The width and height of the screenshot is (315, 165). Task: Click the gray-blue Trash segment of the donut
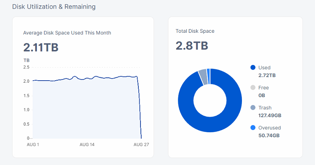click(x=202, y=77)
